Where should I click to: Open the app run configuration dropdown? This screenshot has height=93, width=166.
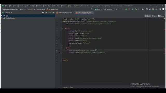coord(98,9)
